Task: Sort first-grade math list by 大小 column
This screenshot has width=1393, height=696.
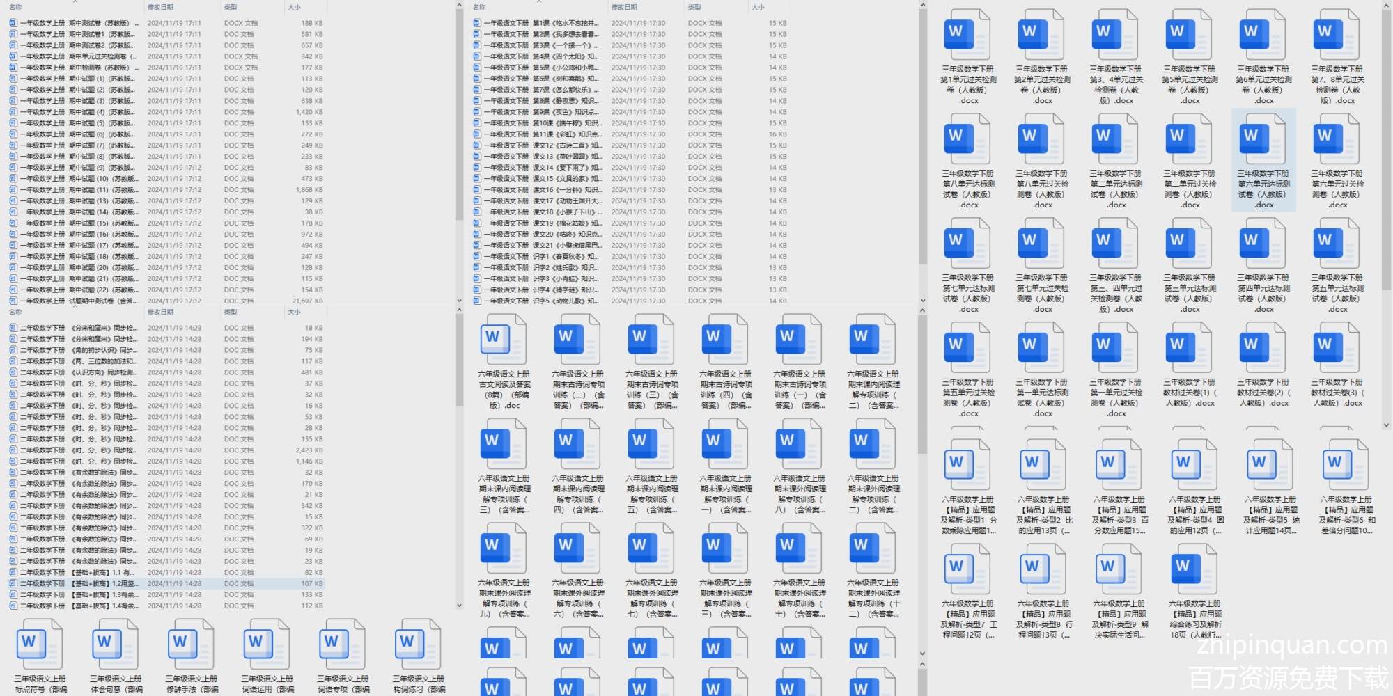Action: click(295, 7)
